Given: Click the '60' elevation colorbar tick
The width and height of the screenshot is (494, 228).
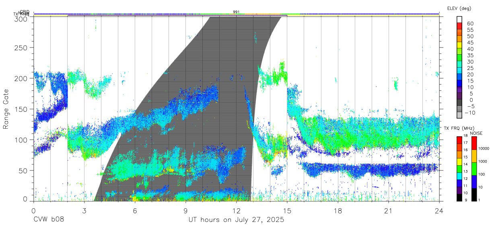Looking at the screenshot, I should tap(469, 24).
